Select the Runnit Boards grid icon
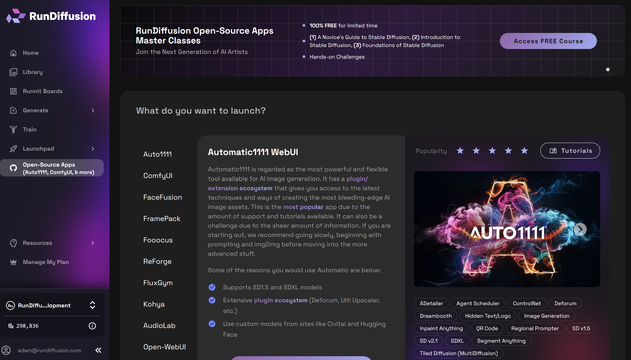 pos(13,91)
